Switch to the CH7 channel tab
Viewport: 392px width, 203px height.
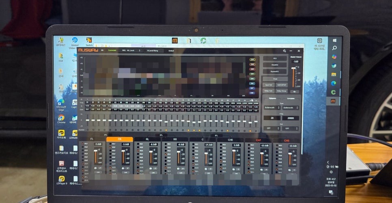[x=258, y=140]
